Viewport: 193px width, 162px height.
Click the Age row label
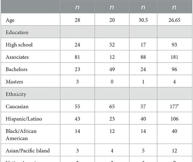(10, 20)
